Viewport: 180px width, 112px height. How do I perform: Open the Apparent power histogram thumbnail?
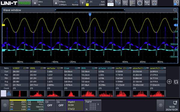157,93
